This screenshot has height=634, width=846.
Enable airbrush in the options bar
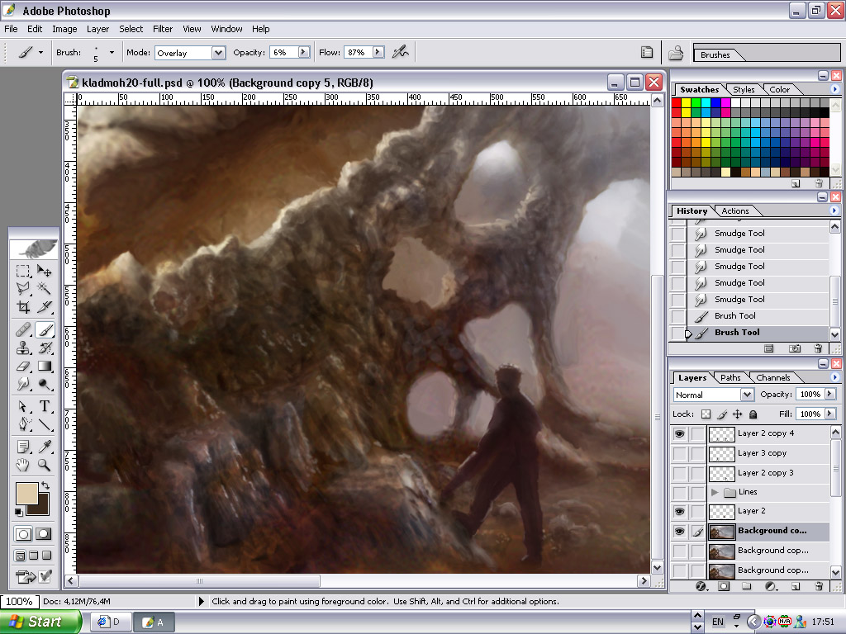401,52
